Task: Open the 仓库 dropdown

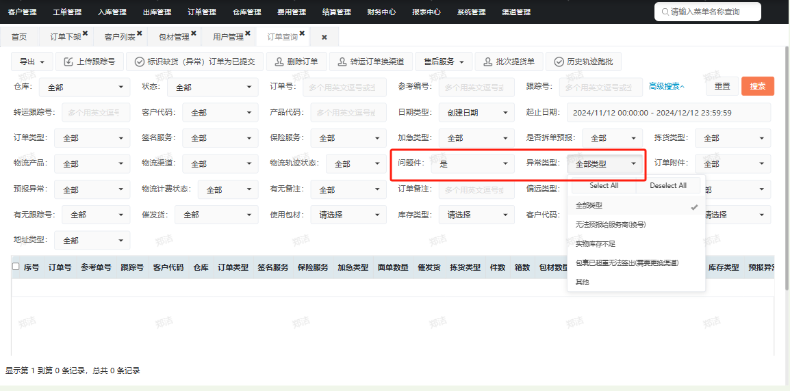Action: pos(85,87)
